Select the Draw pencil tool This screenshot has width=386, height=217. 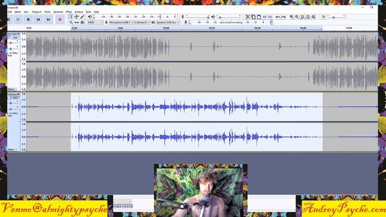(82, 17)
